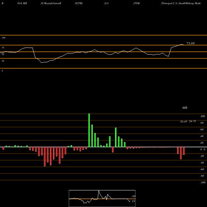Screen dimensions: 207x207
Task: Click the current RSI value 71.89
Action: click(x=190, y=43)
